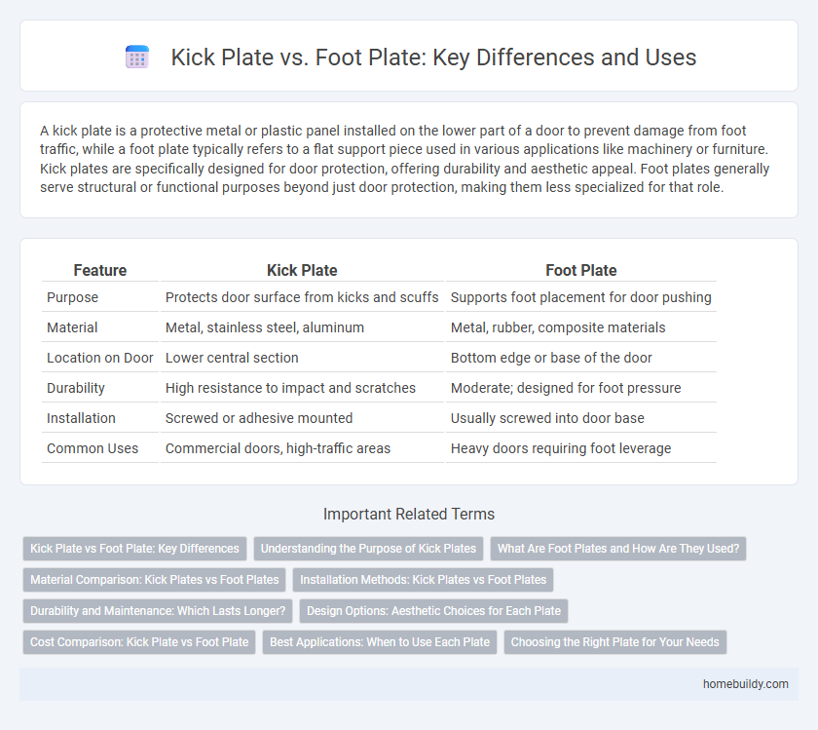This screenshot has width=818, height=730.
Task: Click the homebuildy.com footer link
Action: [x=744, y=684]
